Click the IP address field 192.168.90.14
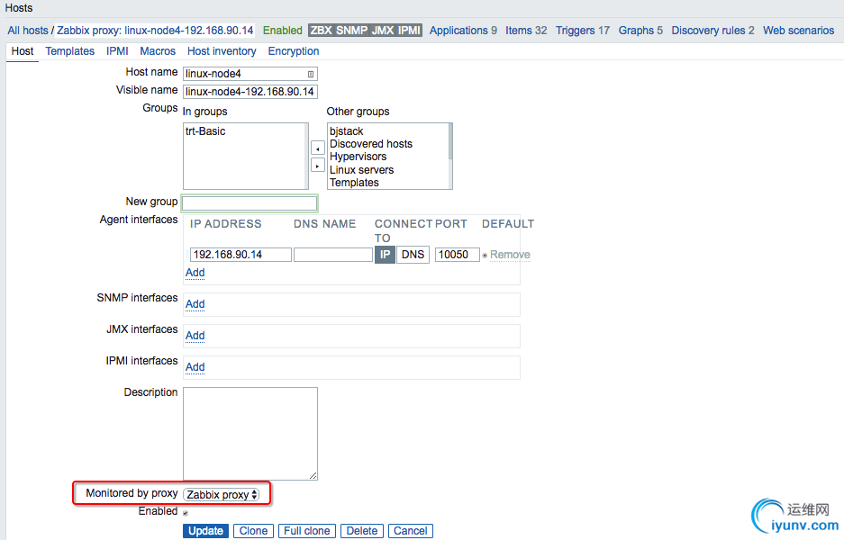Viewport: 844px width, 540px height. click(240, 255)
